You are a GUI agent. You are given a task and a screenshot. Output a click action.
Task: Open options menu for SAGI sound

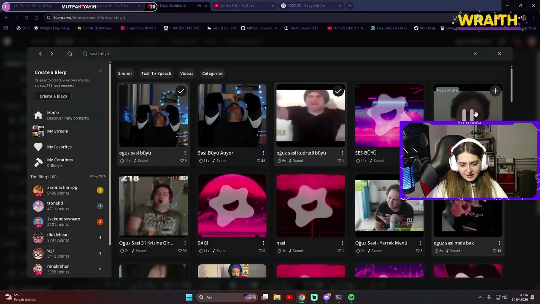pyautogui.click(x=263, y=243)
